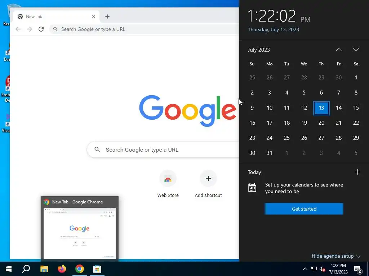Select July 13 in calendar

point(321,108)
